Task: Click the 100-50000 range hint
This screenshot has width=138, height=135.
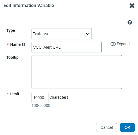Action: 41,105
